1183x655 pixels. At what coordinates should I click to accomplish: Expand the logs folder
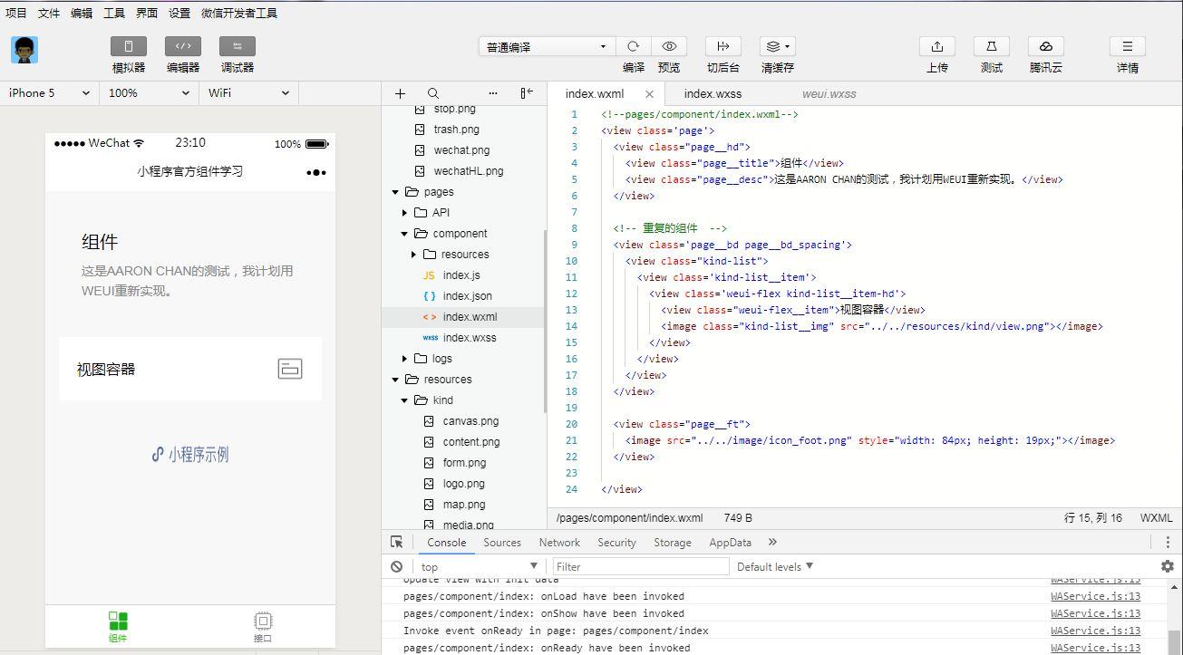441,359
